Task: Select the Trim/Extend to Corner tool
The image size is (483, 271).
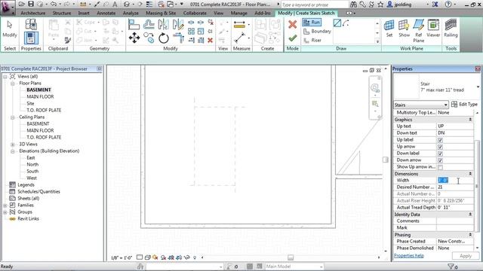Action: [x=178, y=38]
